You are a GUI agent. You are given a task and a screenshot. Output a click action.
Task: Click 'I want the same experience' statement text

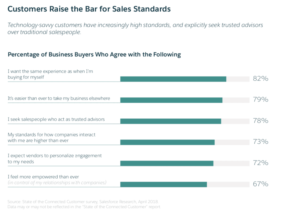coord(50,74)
